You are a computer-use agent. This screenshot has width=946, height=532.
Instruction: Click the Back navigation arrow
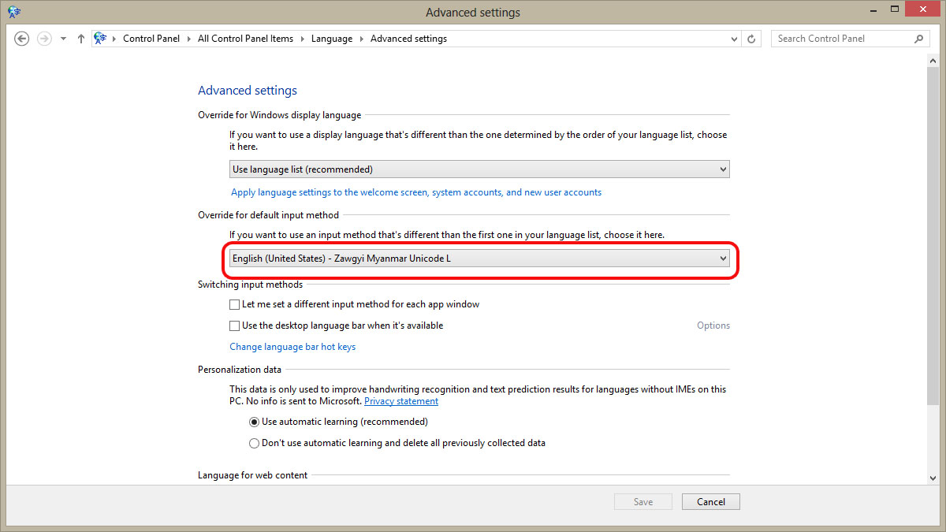pos(22,39)
